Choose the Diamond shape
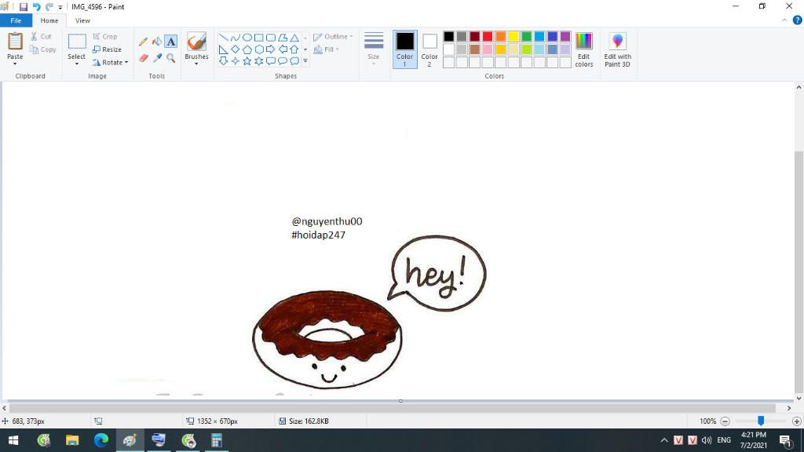The image size is (804, 452). coord(235,49)
